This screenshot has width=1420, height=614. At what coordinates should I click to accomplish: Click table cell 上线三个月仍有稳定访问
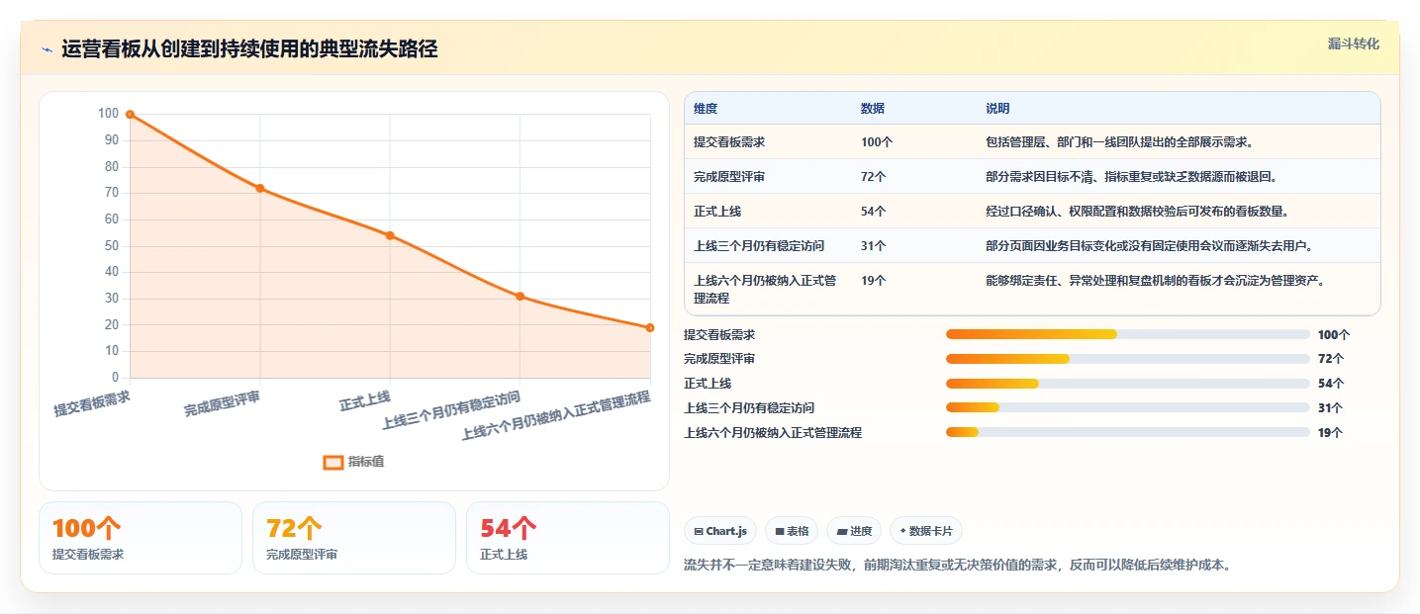[759, 245]
